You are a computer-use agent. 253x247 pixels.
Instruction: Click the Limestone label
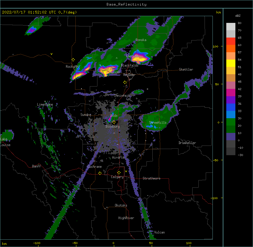(45, 104)
